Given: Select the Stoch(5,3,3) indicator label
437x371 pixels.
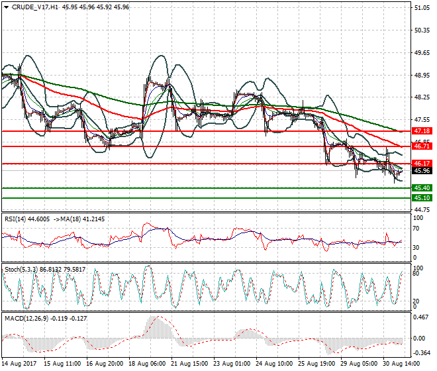Looking at the screenshot, I should pos(21,270).
